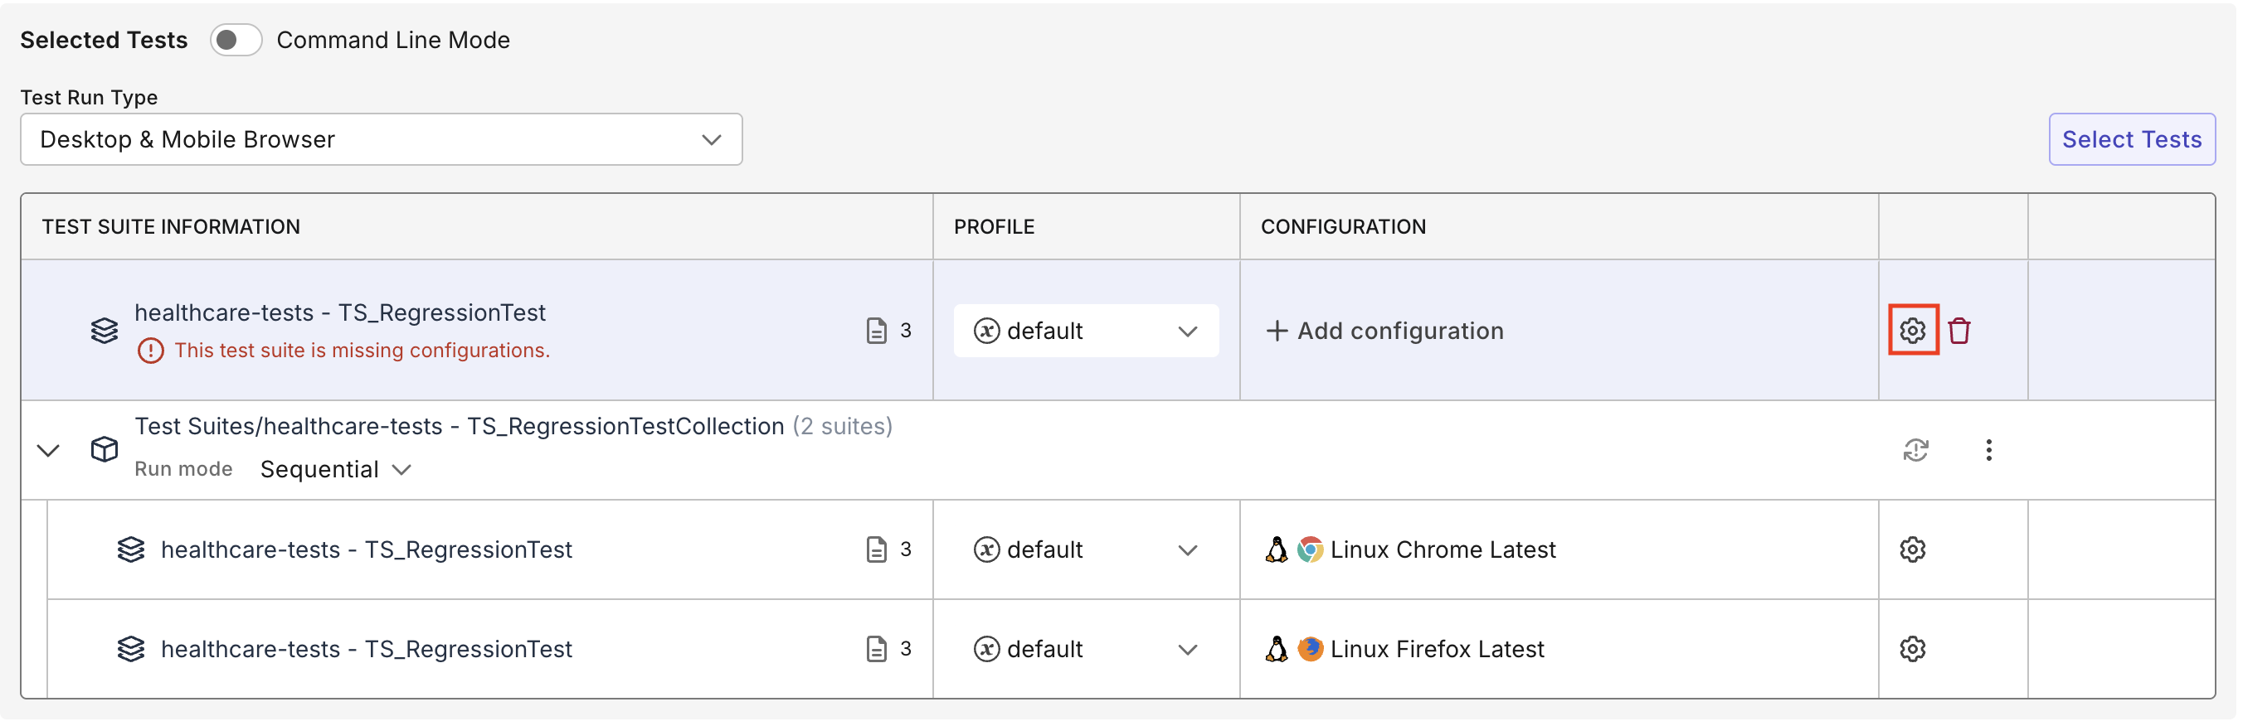Click 'This test suite is missing configurations.' message
The width and height of the screenshot is (2243, 726).
coord(362,351)
